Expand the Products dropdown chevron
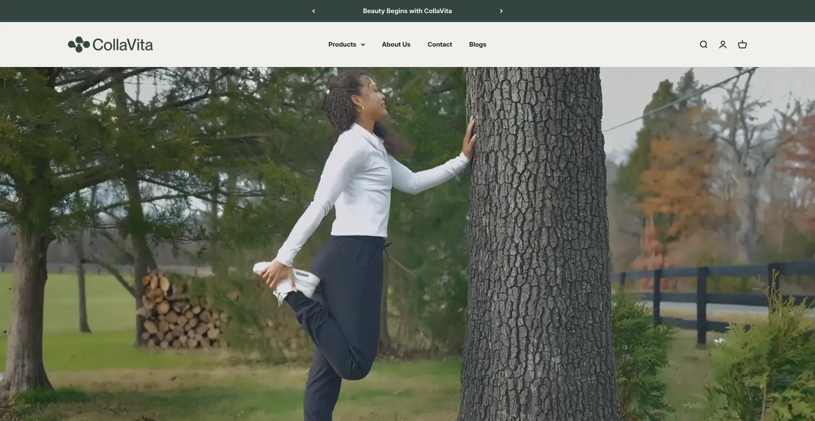This screenshot has width=815, height=421. click(363, 45)
